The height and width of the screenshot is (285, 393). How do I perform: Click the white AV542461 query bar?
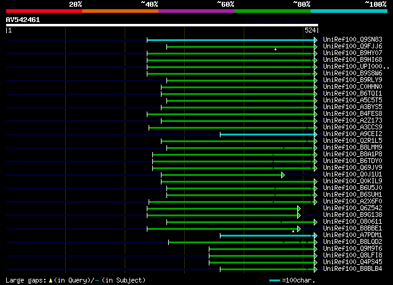(162, 25)
